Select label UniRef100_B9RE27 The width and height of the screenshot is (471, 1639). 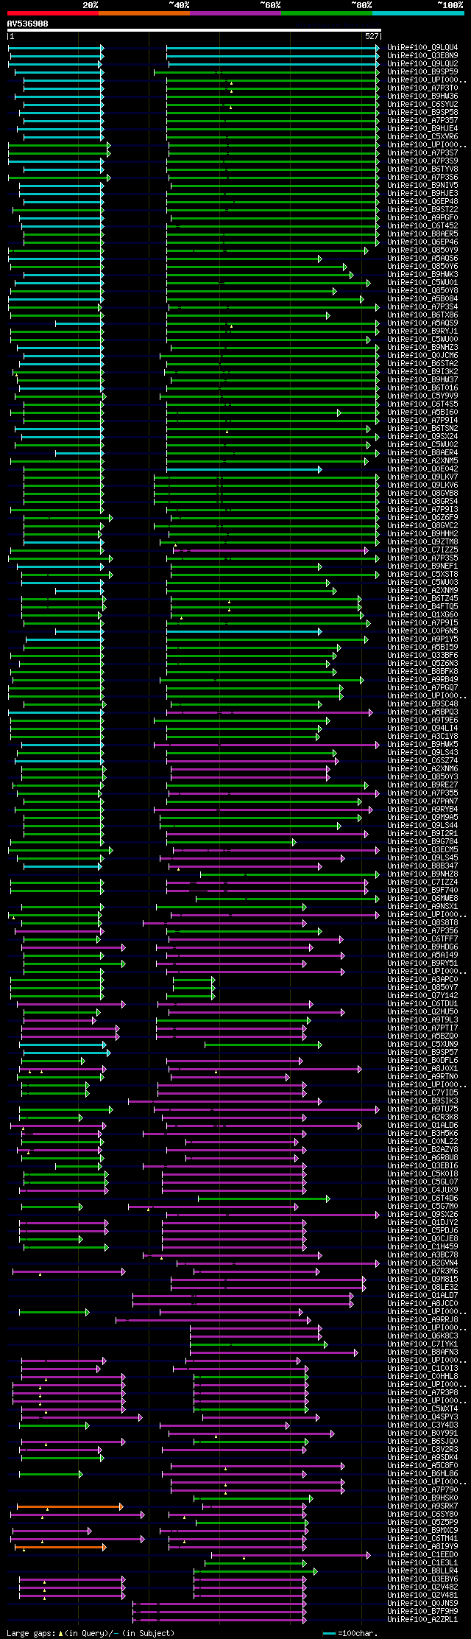[422, 785]
